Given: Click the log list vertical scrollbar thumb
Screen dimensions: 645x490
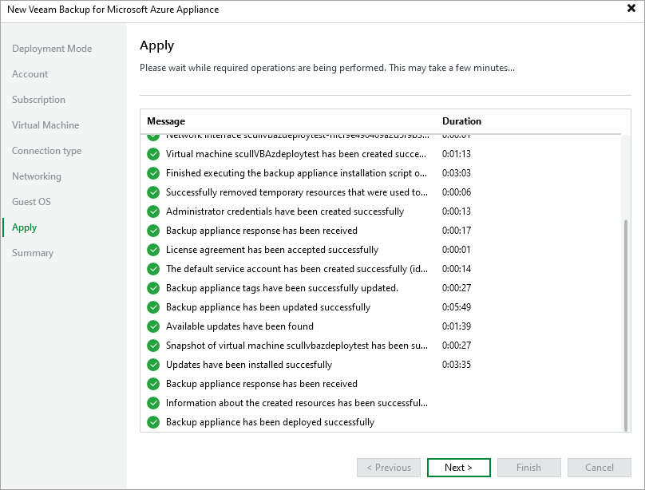Looking at the screenshot, I should (626, 325).
